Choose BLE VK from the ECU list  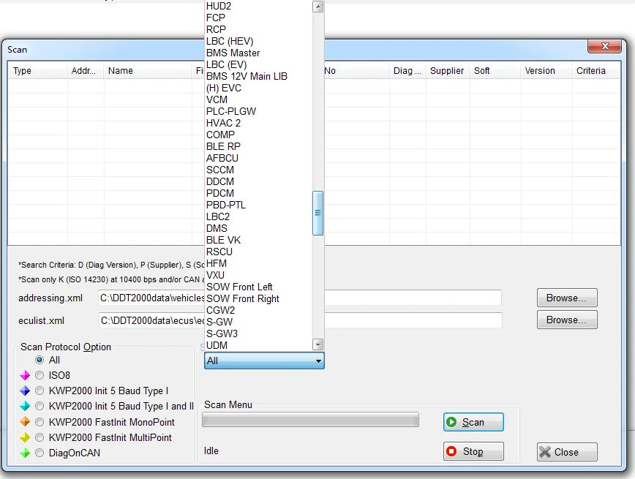(x=258, y=240)
